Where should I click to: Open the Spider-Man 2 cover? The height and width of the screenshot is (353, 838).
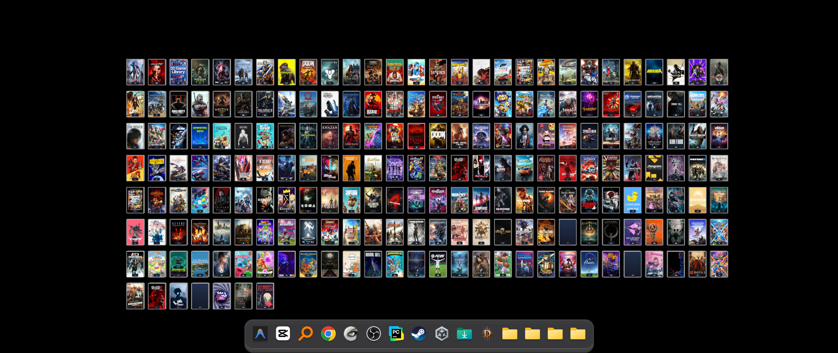[x=438, y=104]
